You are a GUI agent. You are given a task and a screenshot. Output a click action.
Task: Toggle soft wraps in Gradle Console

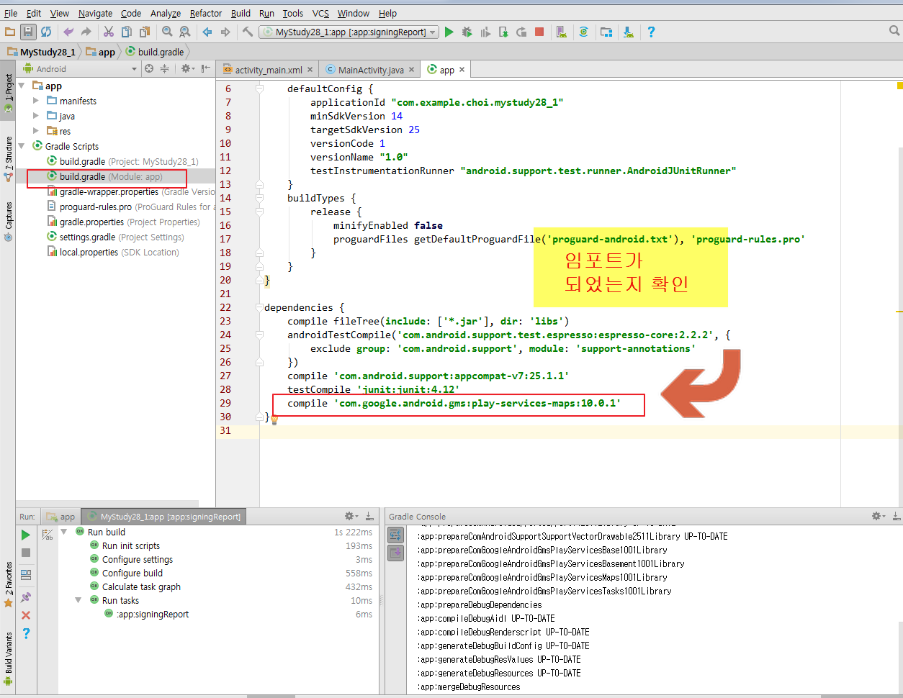coord(396,535)
